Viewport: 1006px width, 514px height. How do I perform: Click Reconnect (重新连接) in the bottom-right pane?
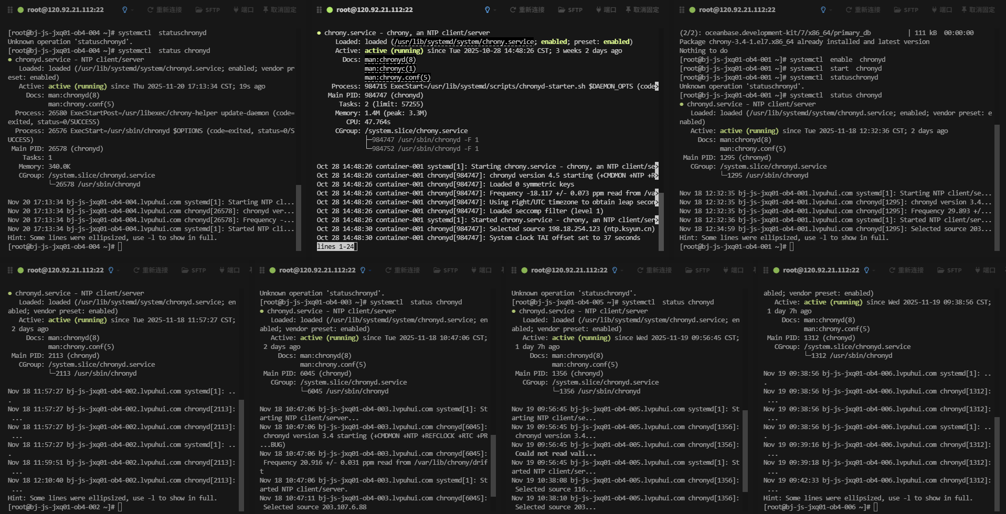coord(906,270)
